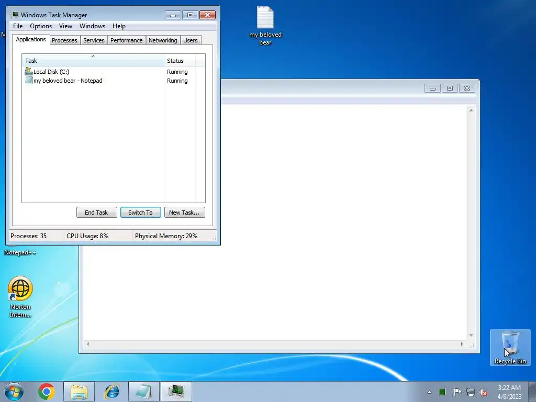
Task: Click the green CPU meter tray icon
Action: (x=442, y=392)
